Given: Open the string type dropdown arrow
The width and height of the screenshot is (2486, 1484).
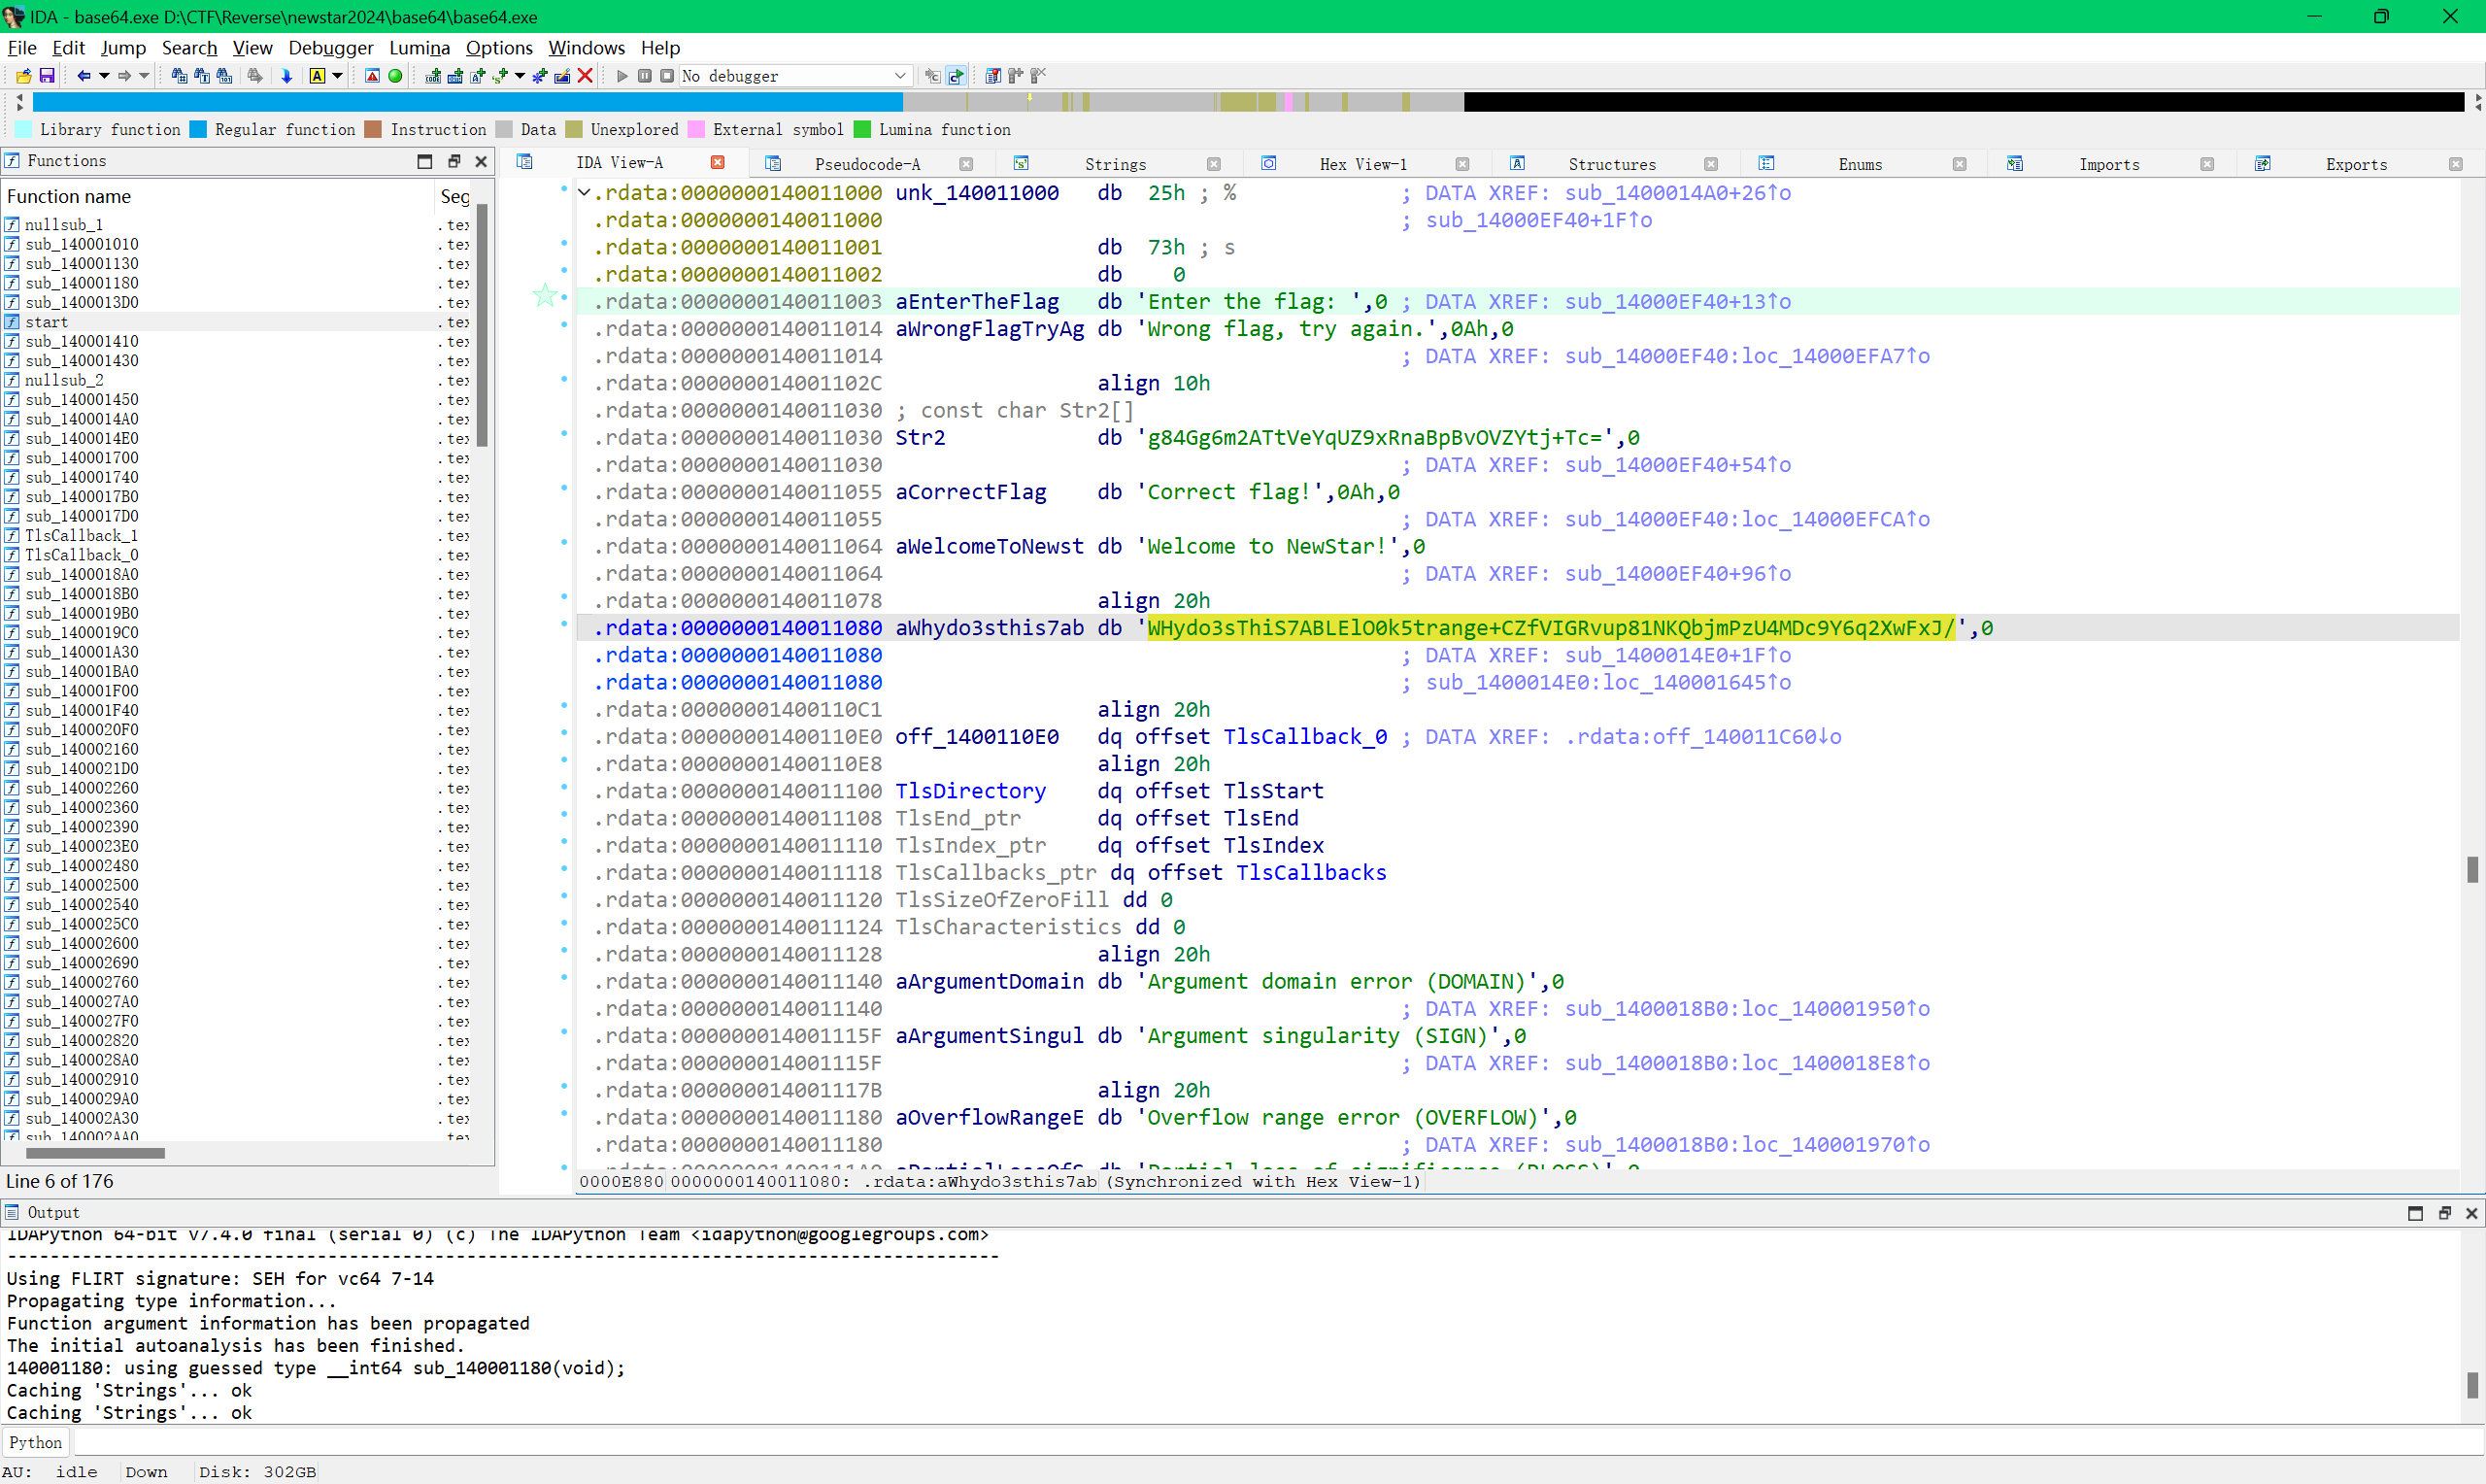Looking at the screenshot, I should [519, 76].
